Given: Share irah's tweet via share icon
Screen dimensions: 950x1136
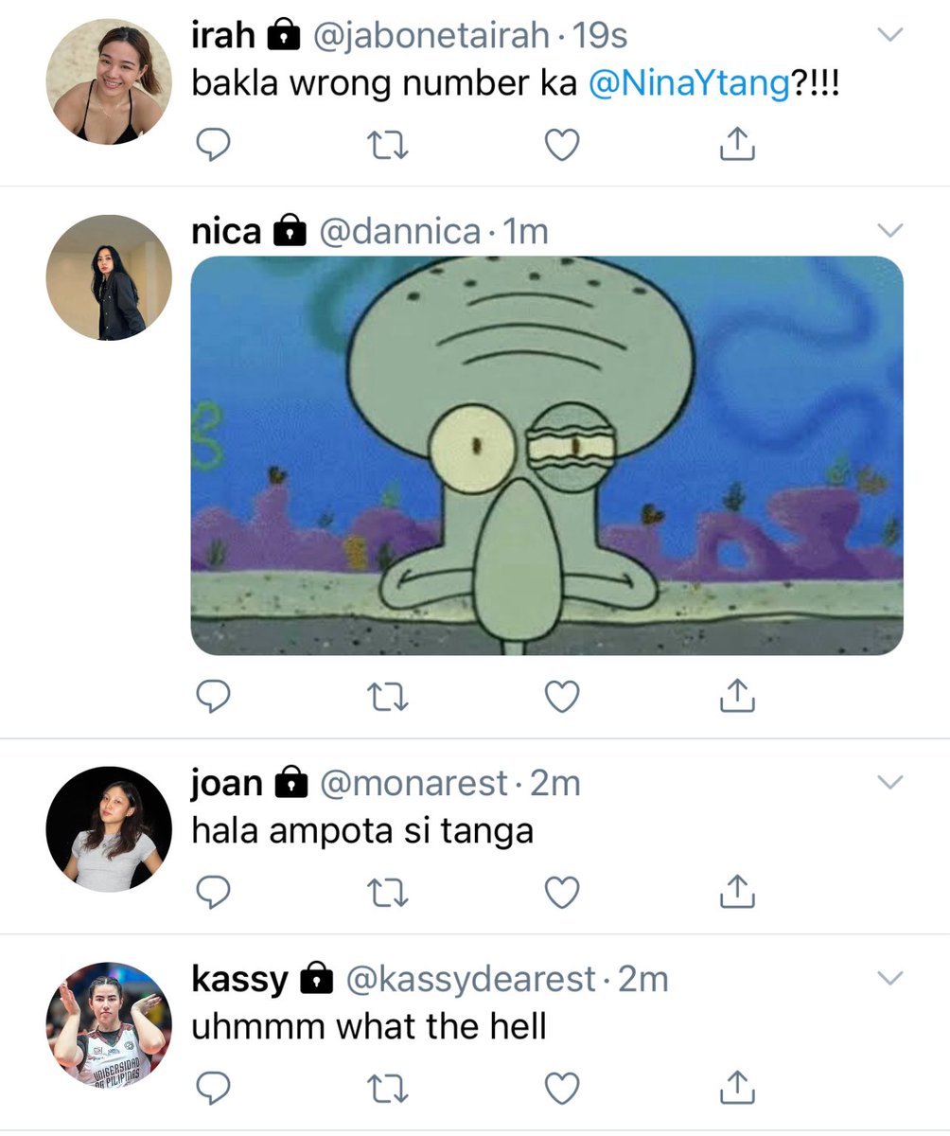Looking at the screenshot, I should point(737,144).
